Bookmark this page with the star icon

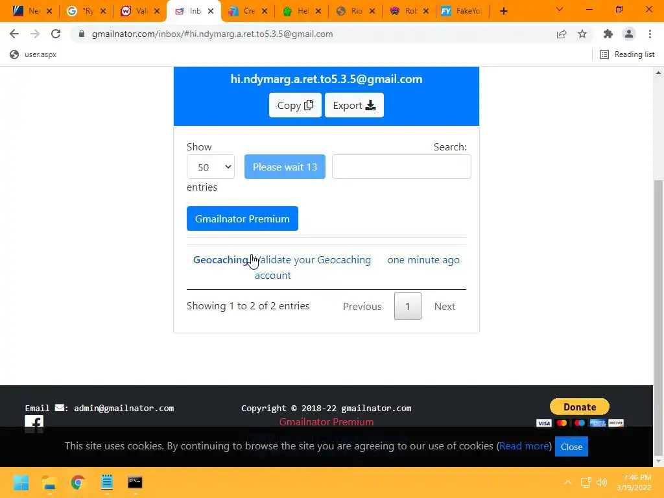pos(582,34)
